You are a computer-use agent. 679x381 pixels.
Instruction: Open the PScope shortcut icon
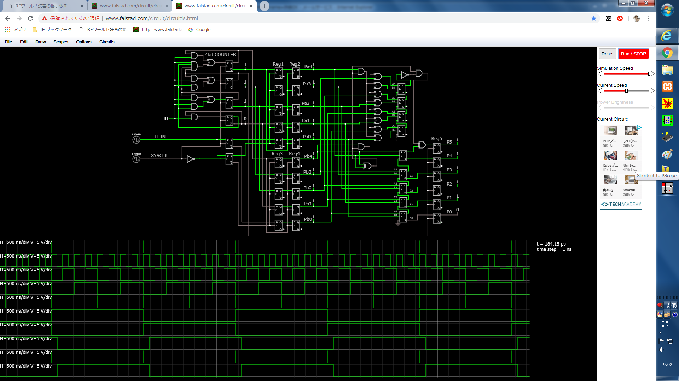667,188
